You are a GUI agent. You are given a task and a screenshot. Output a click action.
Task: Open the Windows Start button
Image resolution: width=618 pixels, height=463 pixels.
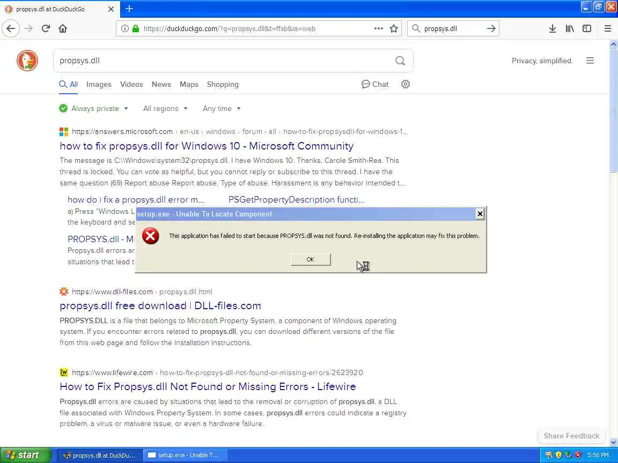tap(25, 455)
